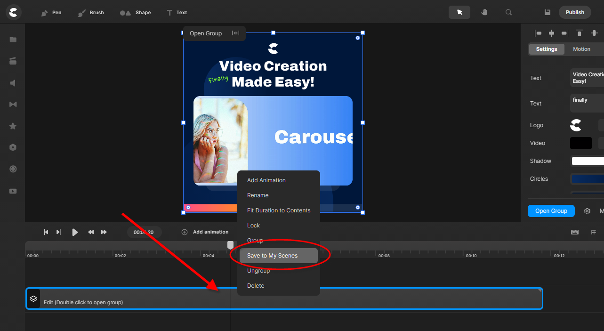
Task: Click the rewind double-arrow button
Action: tap(91, 232)
